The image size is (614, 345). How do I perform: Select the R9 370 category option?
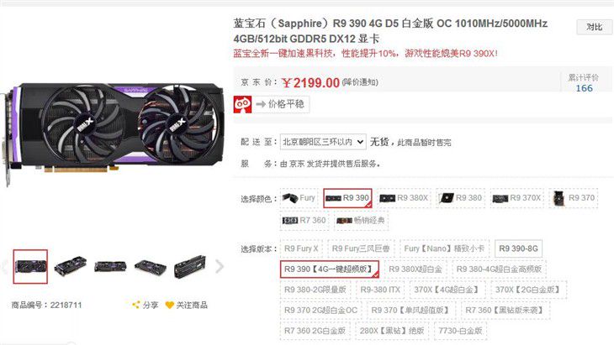click(574, 198)
